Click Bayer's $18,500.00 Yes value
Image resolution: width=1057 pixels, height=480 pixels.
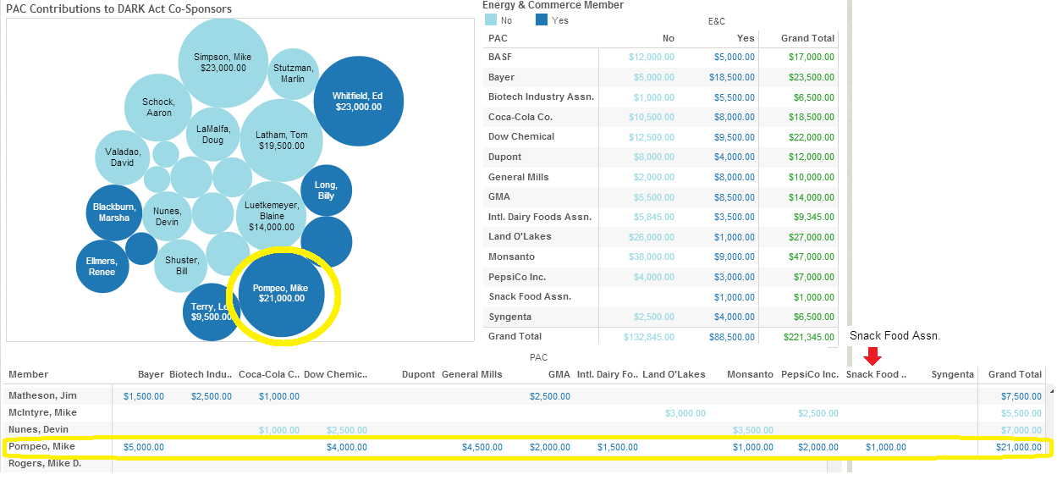731,77
